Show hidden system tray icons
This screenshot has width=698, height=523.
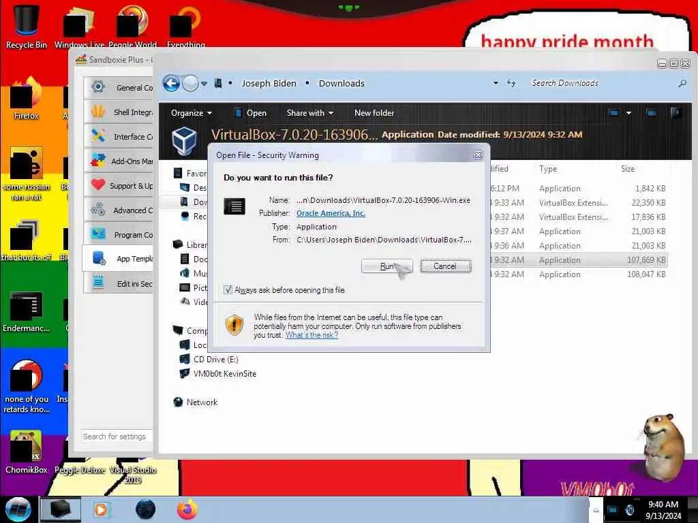point(596,510)
